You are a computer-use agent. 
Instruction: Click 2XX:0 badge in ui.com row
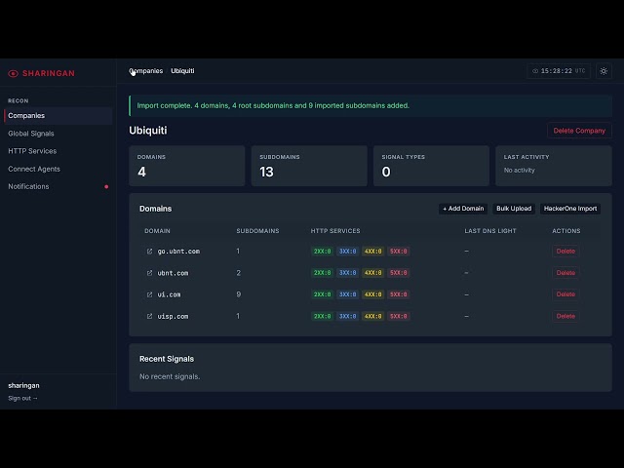point(322,294)
